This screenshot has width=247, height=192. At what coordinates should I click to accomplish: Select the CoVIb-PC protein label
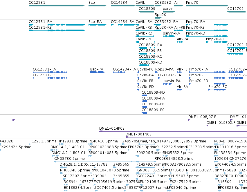pos(145,69)
